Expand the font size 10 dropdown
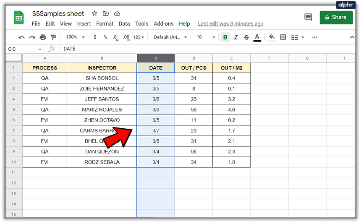Viewport: 361px width, 223px height. click(x=206, y=37)
